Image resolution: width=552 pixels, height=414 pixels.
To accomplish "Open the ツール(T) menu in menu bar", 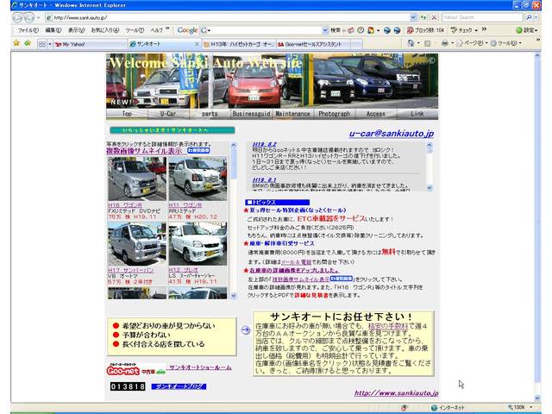I will (x=135, y=30).
